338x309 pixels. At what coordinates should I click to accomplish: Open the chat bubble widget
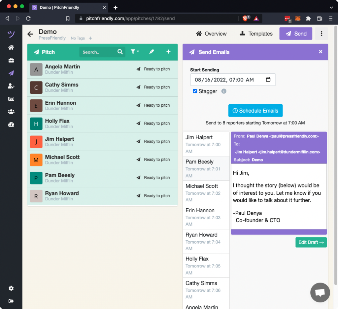pos(320,292)
